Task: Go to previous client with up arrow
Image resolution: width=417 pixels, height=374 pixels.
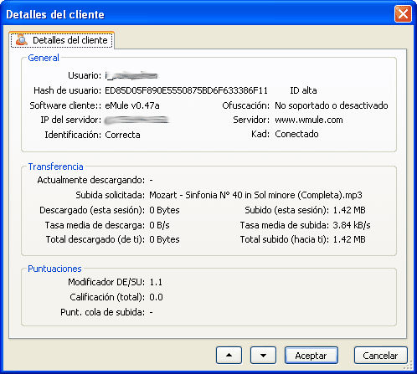Action: tap(229, 356)
